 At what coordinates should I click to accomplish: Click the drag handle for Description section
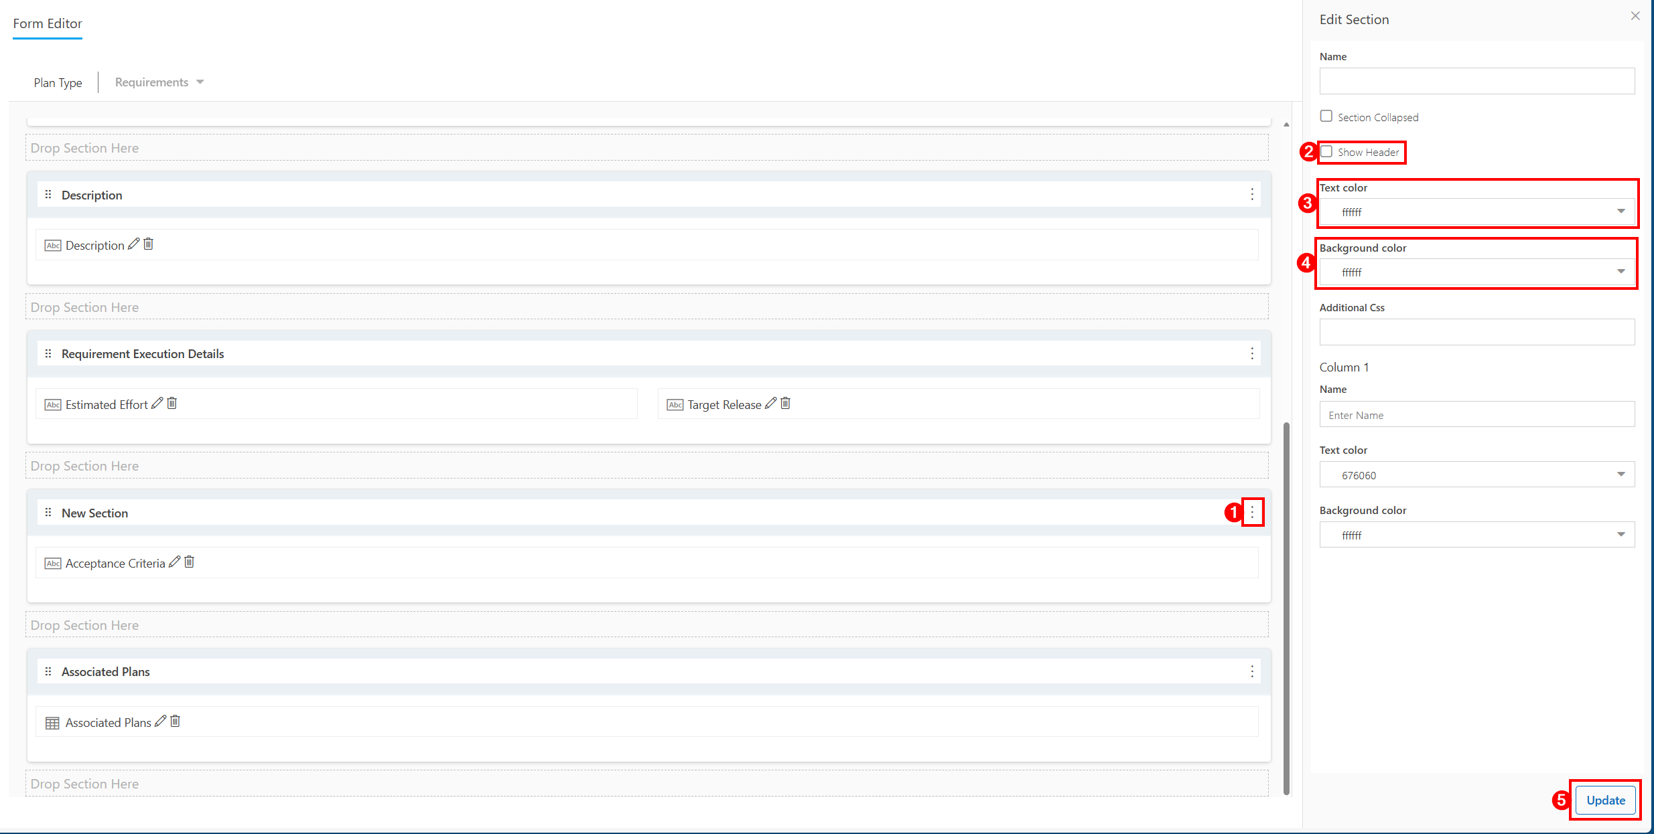tap(48, 195)
